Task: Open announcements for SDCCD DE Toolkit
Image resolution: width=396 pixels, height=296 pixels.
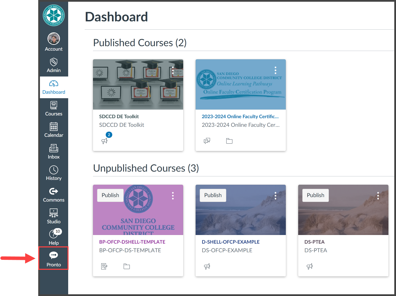Action: (105, 141)
